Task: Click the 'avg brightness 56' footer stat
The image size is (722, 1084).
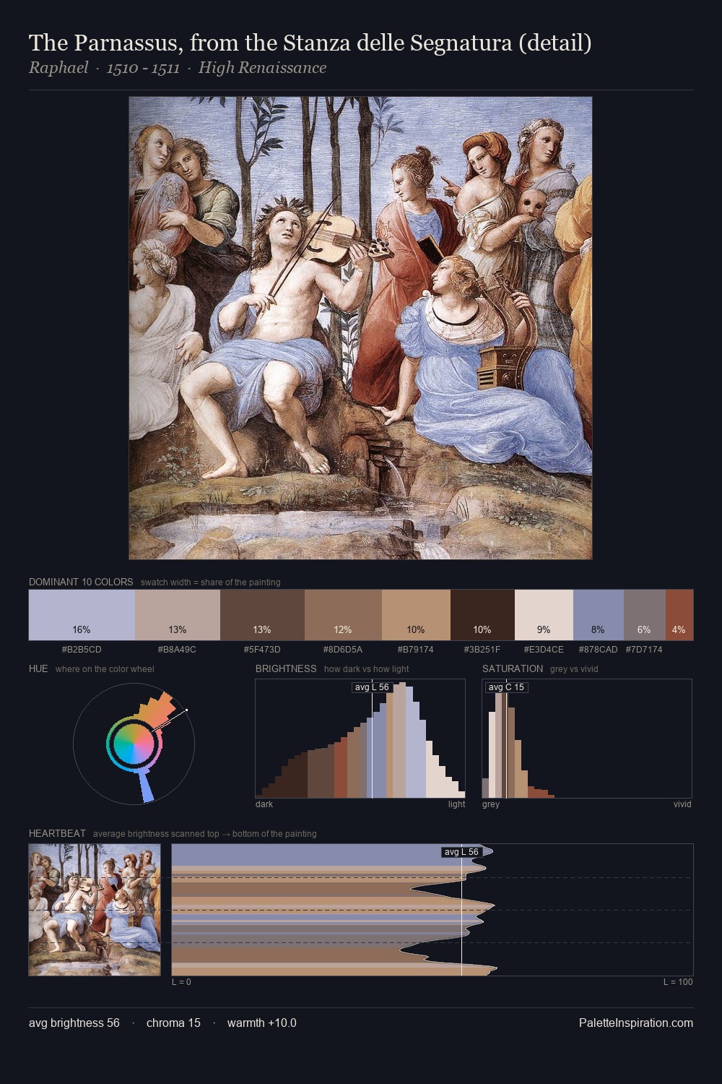Action: 74,1023
